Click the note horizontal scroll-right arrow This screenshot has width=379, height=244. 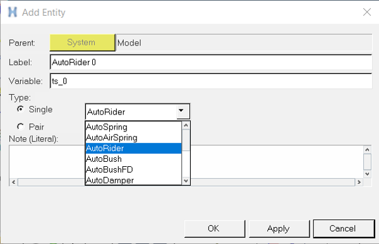359,182
